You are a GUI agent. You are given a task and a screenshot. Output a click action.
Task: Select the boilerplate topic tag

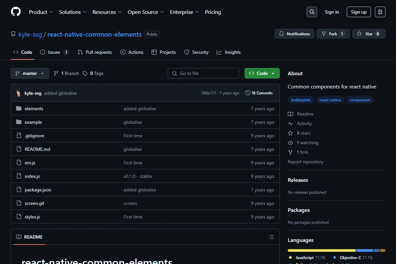pos(301,100)
